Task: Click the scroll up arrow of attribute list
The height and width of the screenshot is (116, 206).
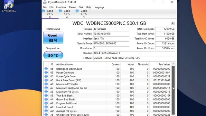Action: tap(173, 64)
